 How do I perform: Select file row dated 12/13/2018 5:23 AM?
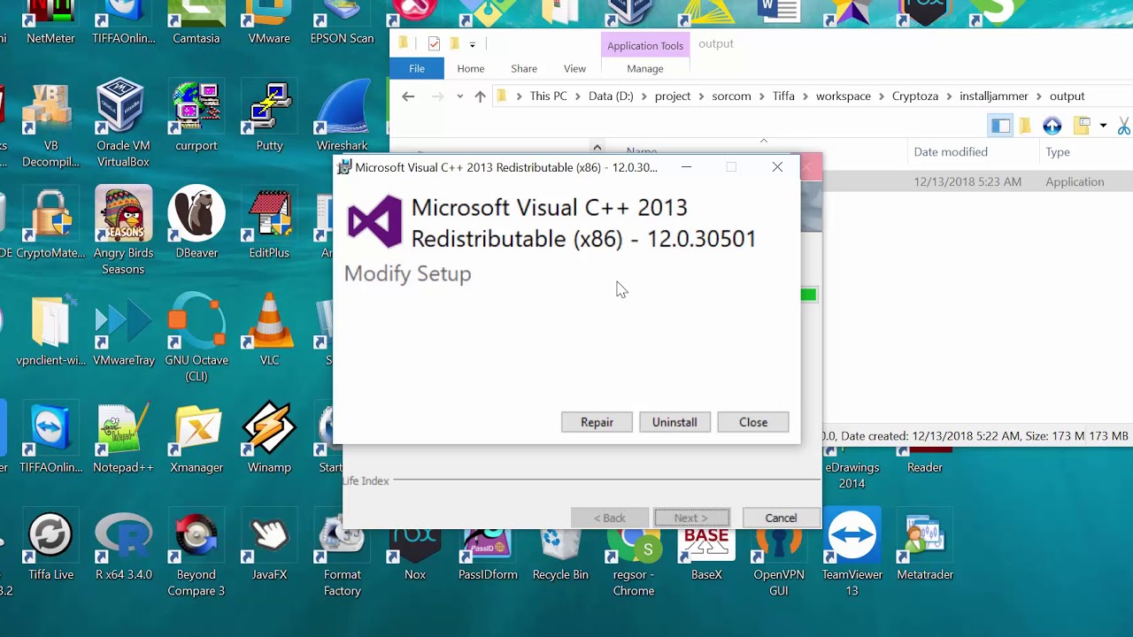(x=977, y=181)
